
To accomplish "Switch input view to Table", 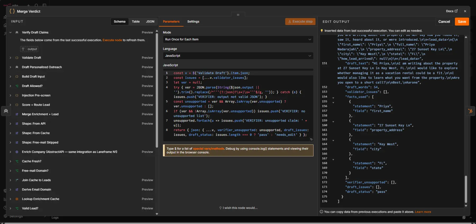I will pos(136,22).
